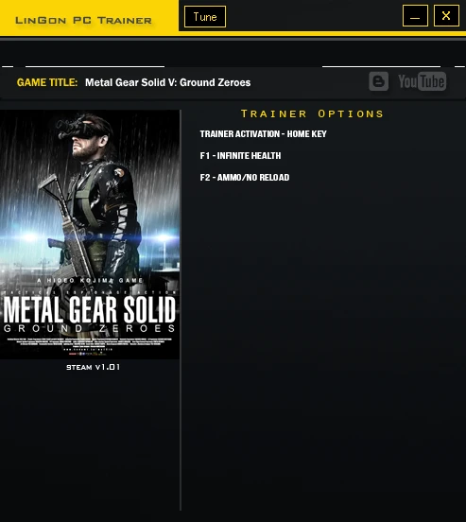Open the YouTube logo link
Screen dimensions: 466x522
click(423, 81)
